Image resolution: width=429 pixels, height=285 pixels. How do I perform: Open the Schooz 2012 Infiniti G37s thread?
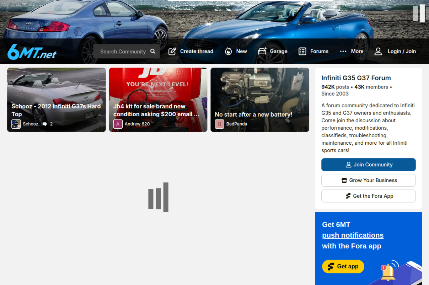point(56,110)
